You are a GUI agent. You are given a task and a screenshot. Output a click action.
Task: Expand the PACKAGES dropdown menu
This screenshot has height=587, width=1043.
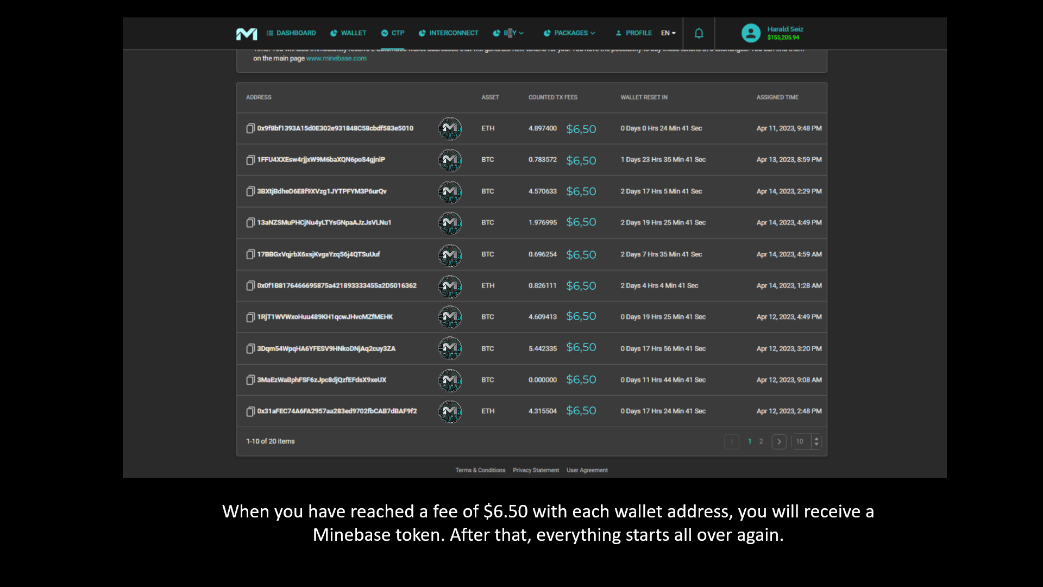pos(570,33)
